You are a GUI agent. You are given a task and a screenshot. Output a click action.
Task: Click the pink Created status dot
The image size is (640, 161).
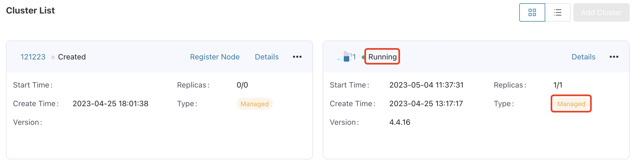[53, 57]
